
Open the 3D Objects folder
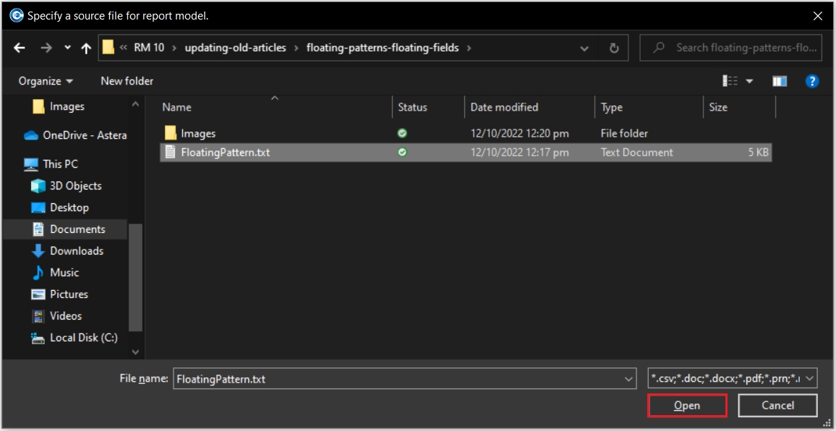[75, 186]
